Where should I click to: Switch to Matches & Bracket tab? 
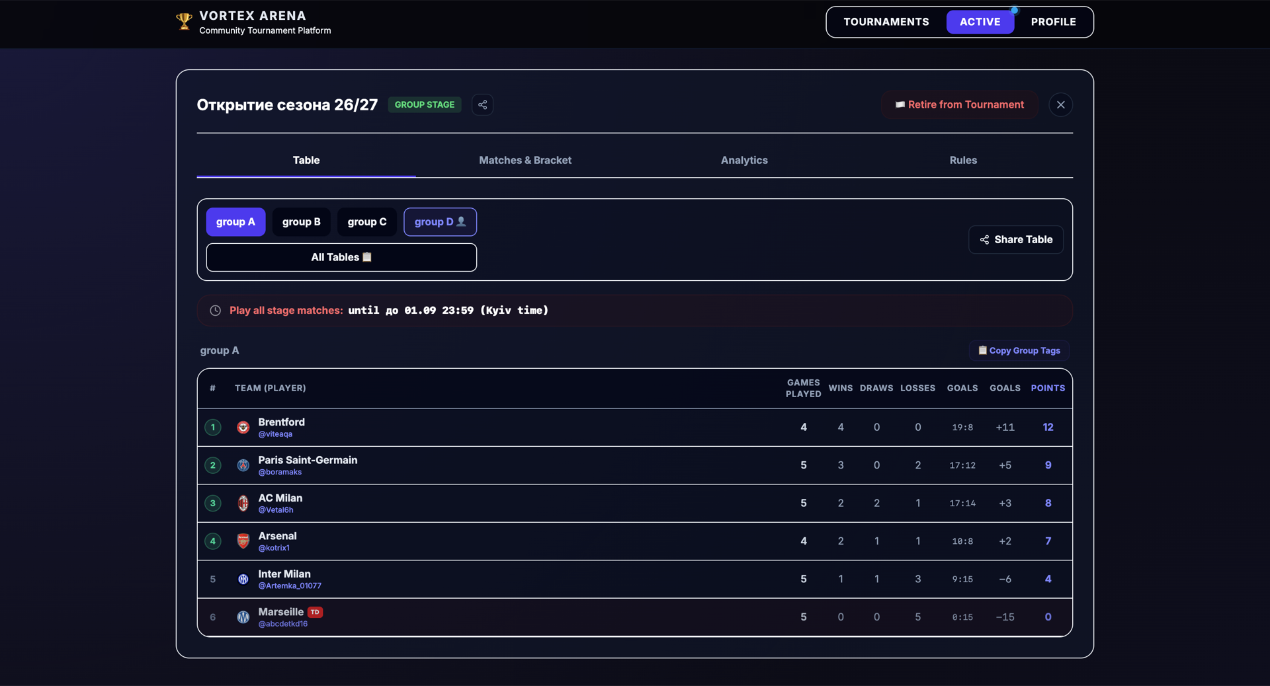tap(525, 161)
